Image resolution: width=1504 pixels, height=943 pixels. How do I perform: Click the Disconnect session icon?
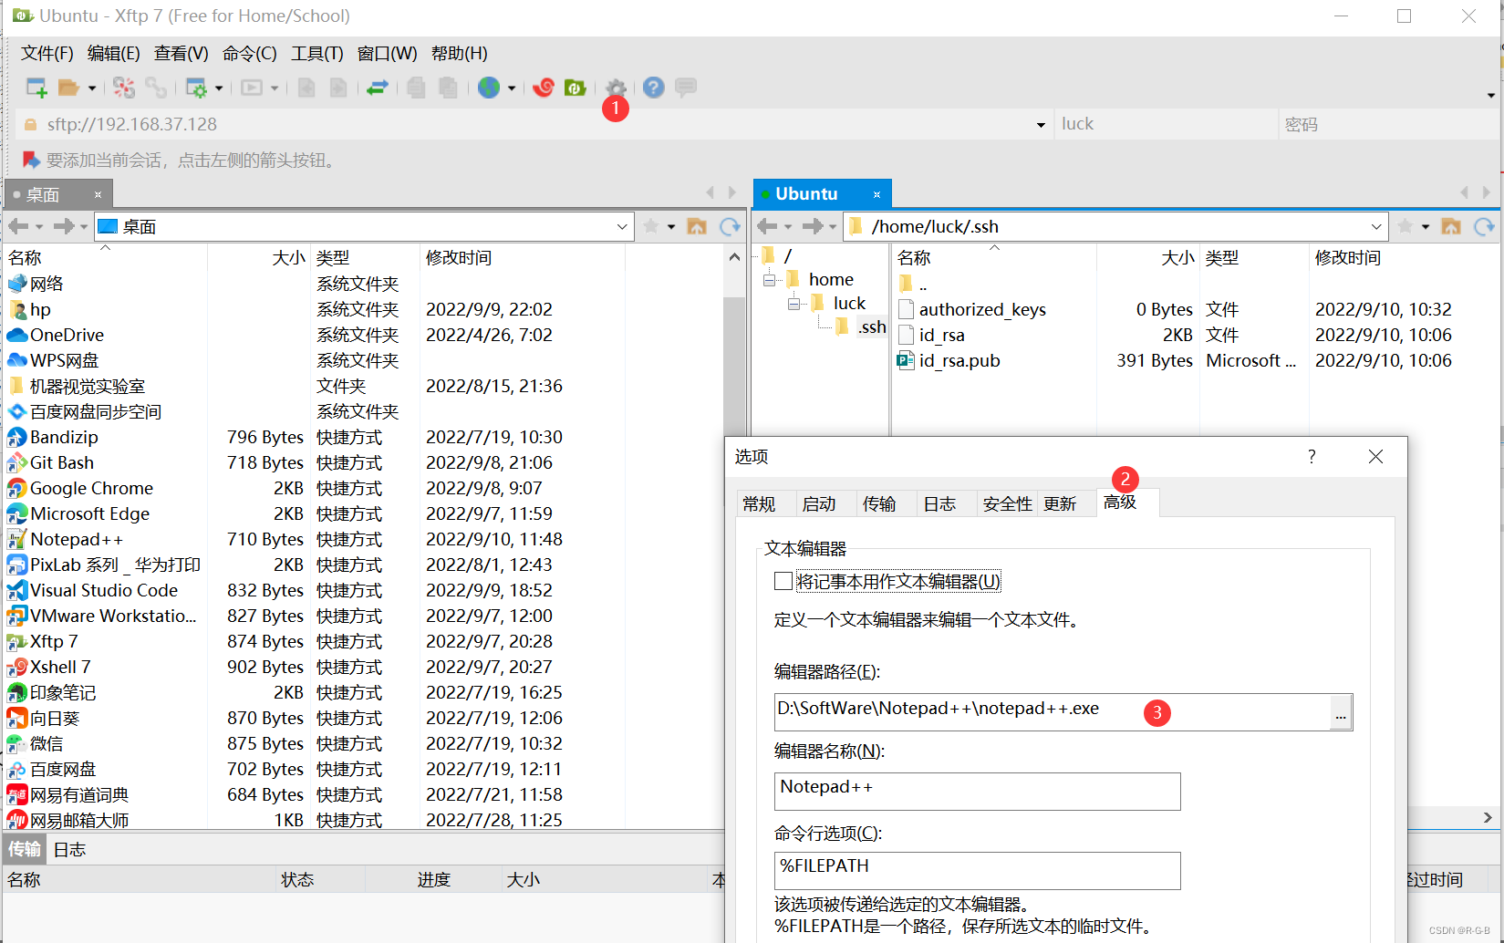[x=124, y=88]
